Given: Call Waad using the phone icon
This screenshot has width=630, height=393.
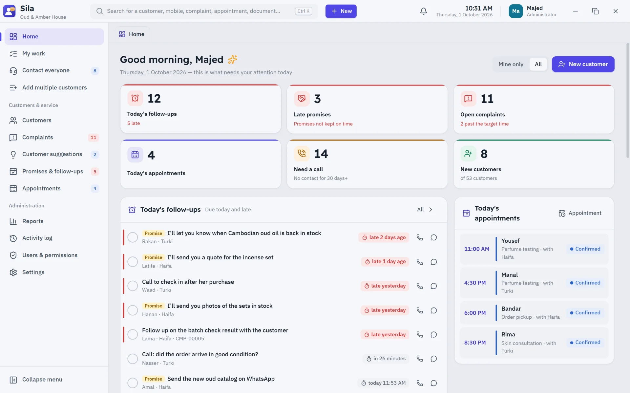Looking at the screenshot, I should coord(420,286).
